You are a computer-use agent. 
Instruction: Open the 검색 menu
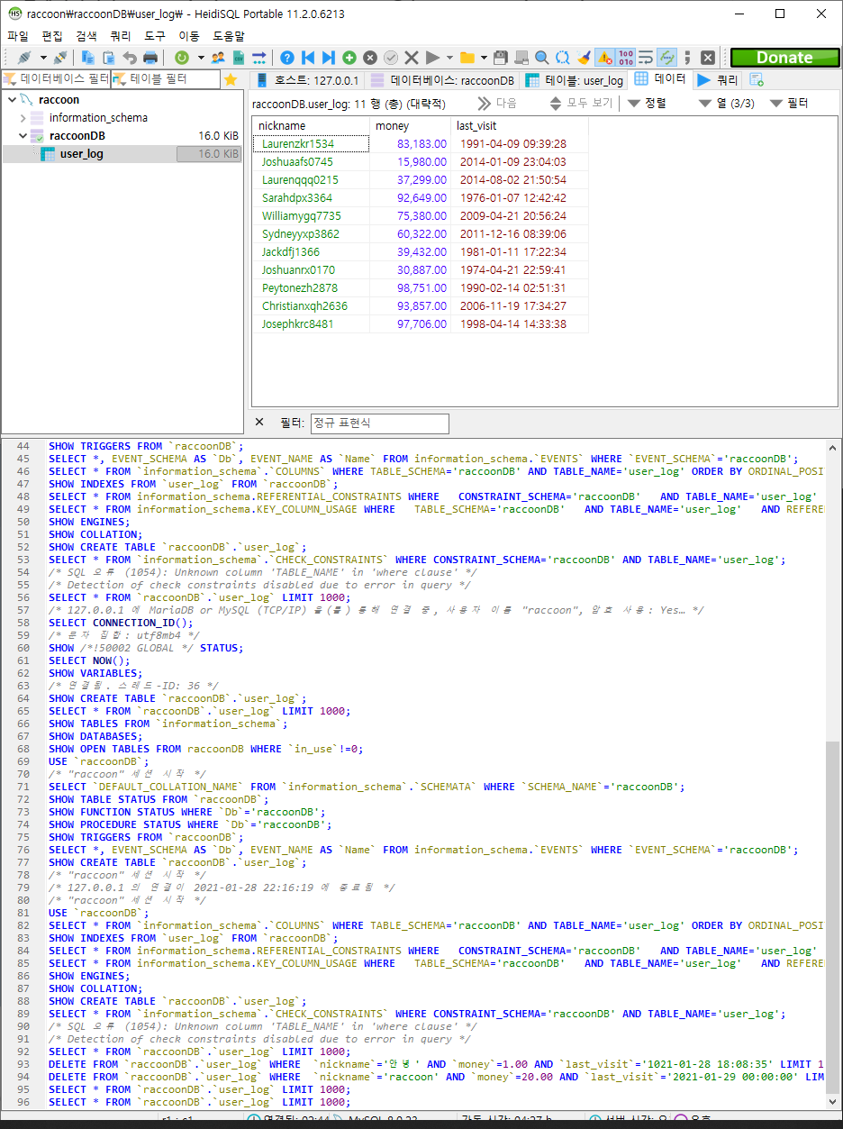click(x=86, y=36)
